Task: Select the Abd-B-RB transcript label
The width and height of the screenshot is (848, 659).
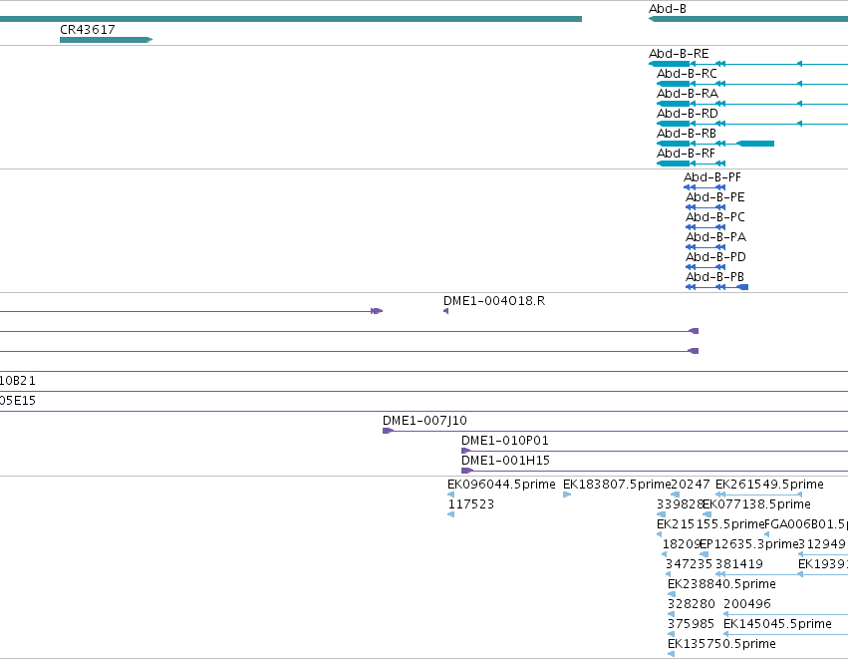Action: 687,134
